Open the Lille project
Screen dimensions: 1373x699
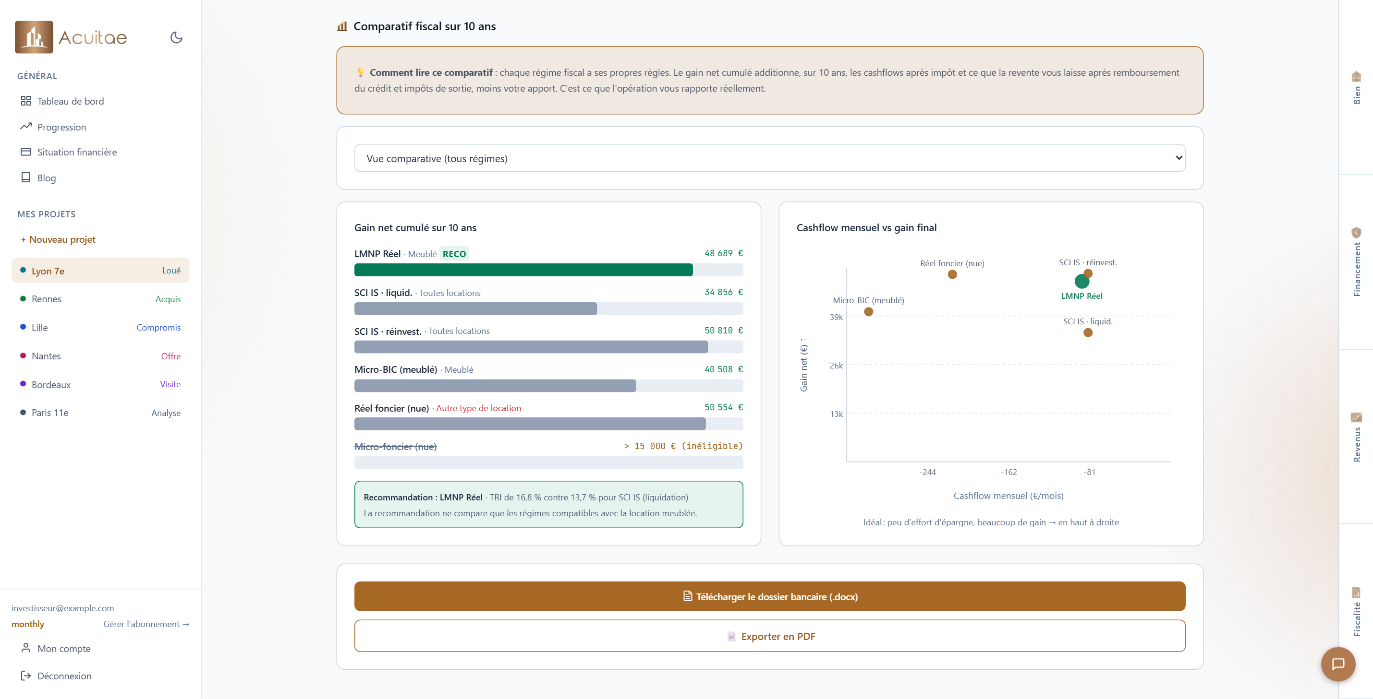100,327
